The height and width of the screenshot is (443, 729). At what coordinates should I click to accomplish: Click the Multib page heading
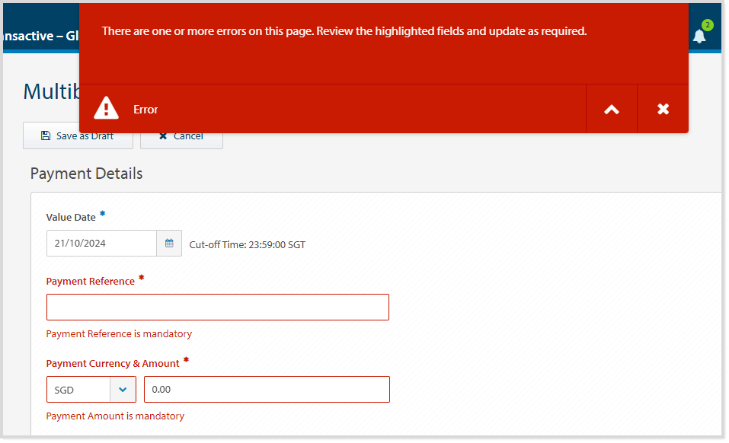tap(49, 91)
